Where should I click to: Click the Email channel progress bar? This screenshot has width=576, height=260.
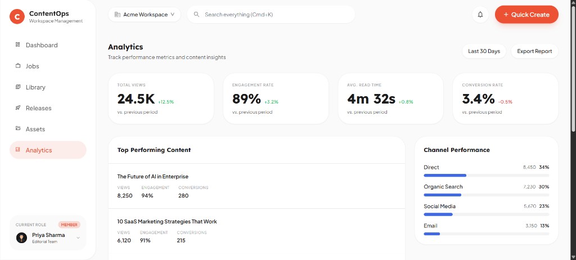click(487, 234)
